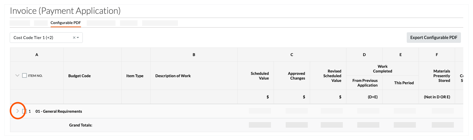Collapse all rows using the header chevron
Image resolution: width=473 pixels, height=140 pixels.
coord(17,75)
